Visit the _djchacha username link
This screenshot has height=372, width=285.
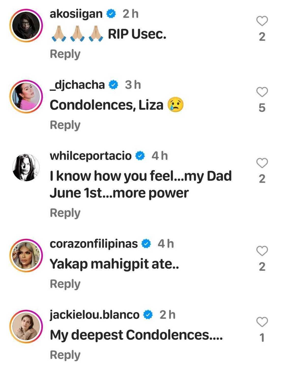pos(77,85)
